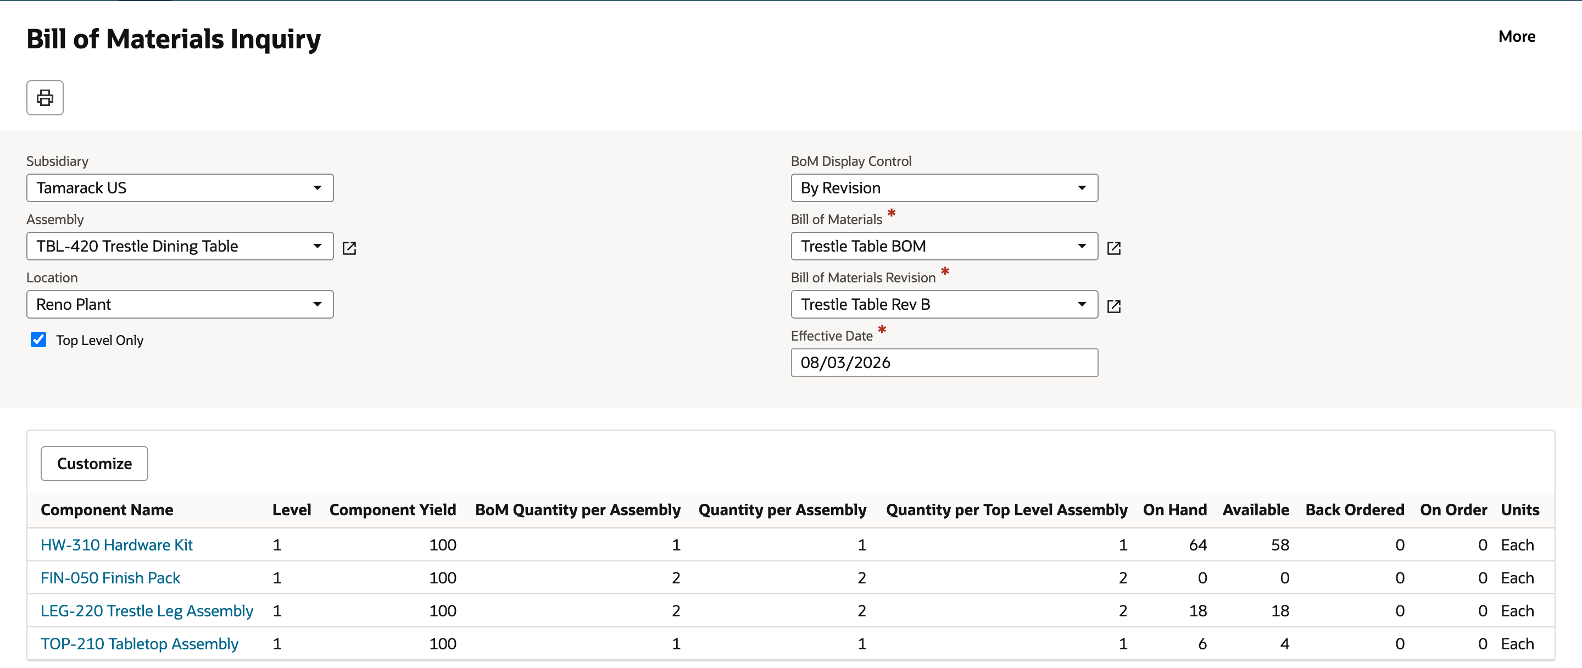Open the Bill of Materials Revision dropdown
The height and width of the screenshot is (668, 1582).
[944, 304]
